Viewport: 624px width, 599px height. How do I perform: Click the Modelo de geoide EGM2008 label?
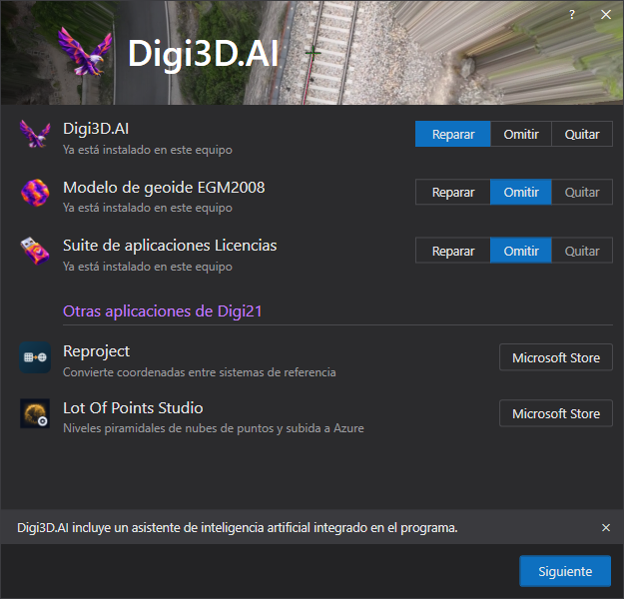click(164, 187)
